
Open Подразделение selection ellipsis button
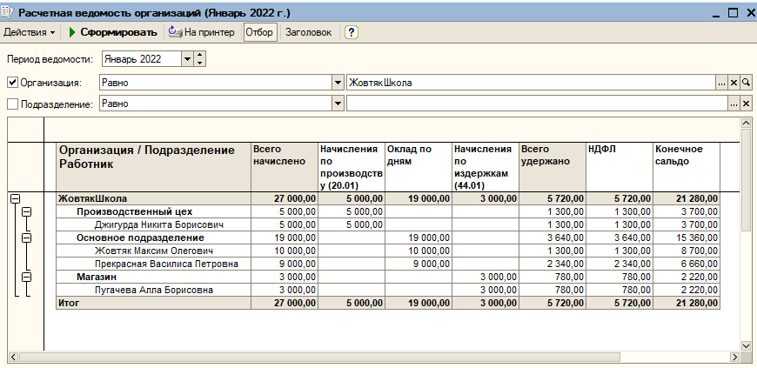(x=734, y=104)
